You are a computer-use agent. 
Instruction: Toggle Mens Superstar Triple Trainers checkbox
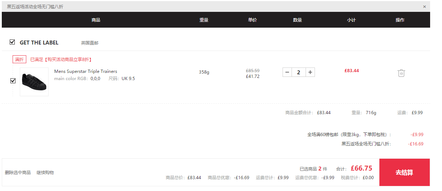pyautogui.click(x=13, y=81)
